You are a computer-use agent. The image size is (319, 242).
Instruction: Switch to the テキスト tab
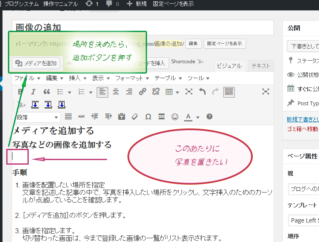(x=260, y=66)
